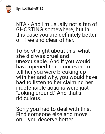The height and width of the screenshot is (134, 105).
Task: Click the phrase 'have opened that door even to'
Action: (x=53, y=67)
